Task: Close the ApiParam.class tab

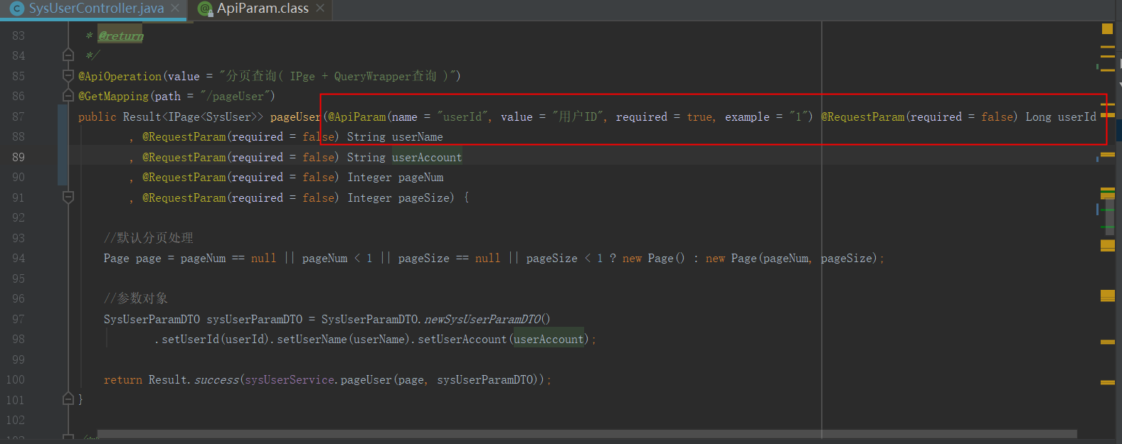Action: point(320,9)
